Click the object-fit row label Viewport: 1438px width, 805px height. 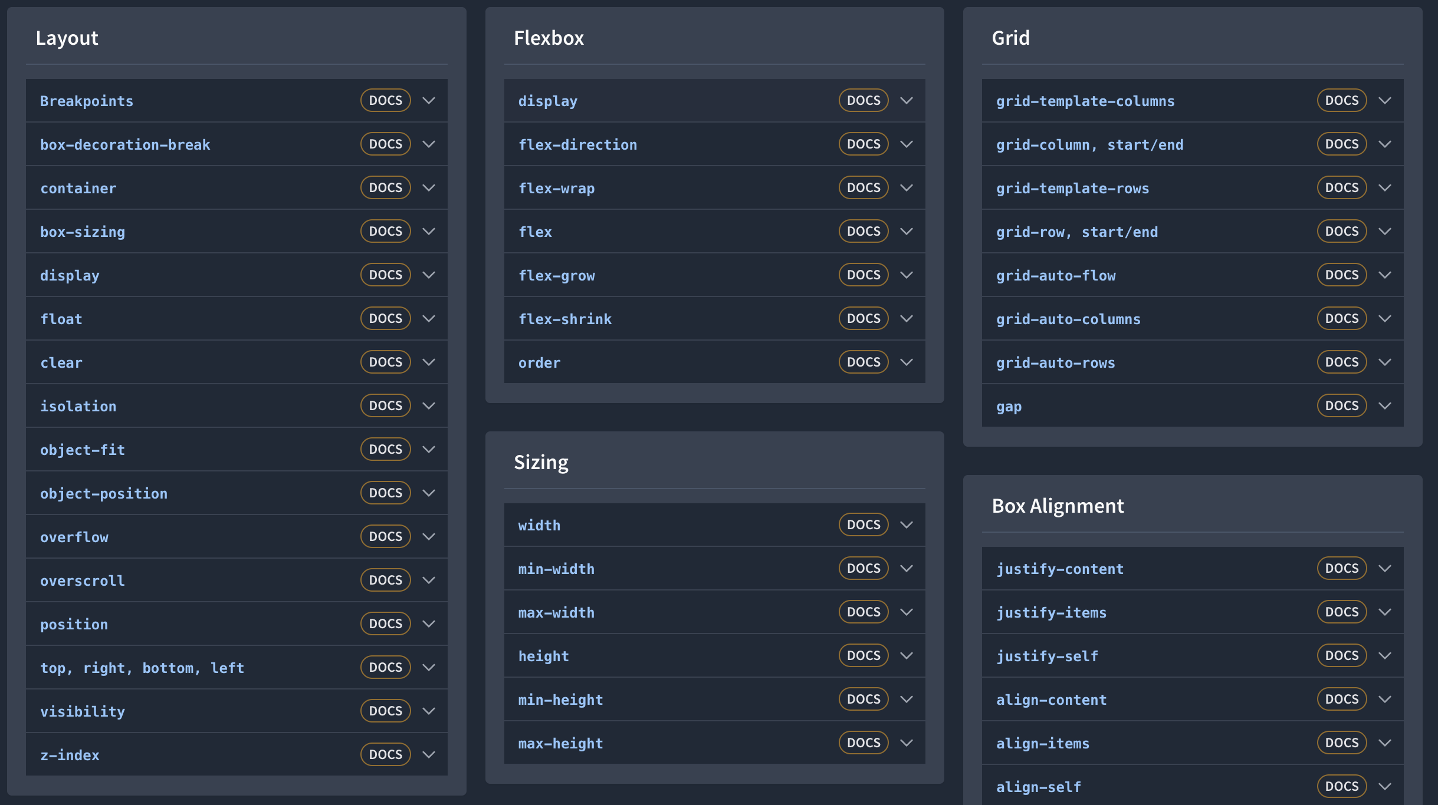click(83, 450)
